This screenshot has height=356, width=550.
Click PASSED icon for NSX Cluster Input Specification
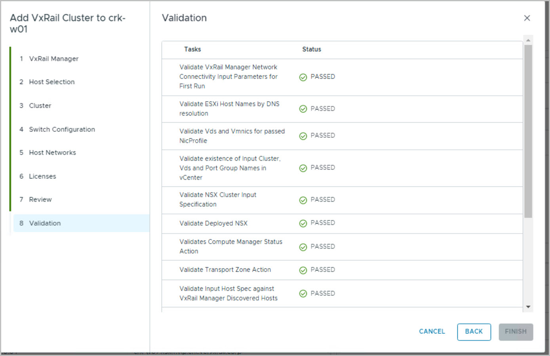point(303,200)
